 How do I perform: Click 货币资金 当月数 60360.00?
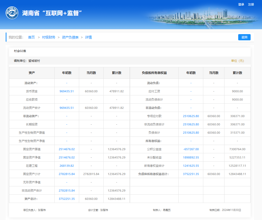pos(91,91)
